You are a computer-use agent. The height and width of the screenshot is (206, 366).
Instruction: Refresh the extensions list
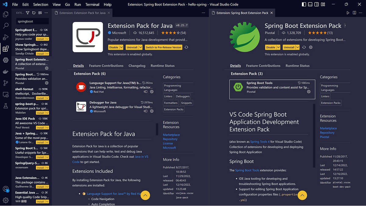(34, 13)
